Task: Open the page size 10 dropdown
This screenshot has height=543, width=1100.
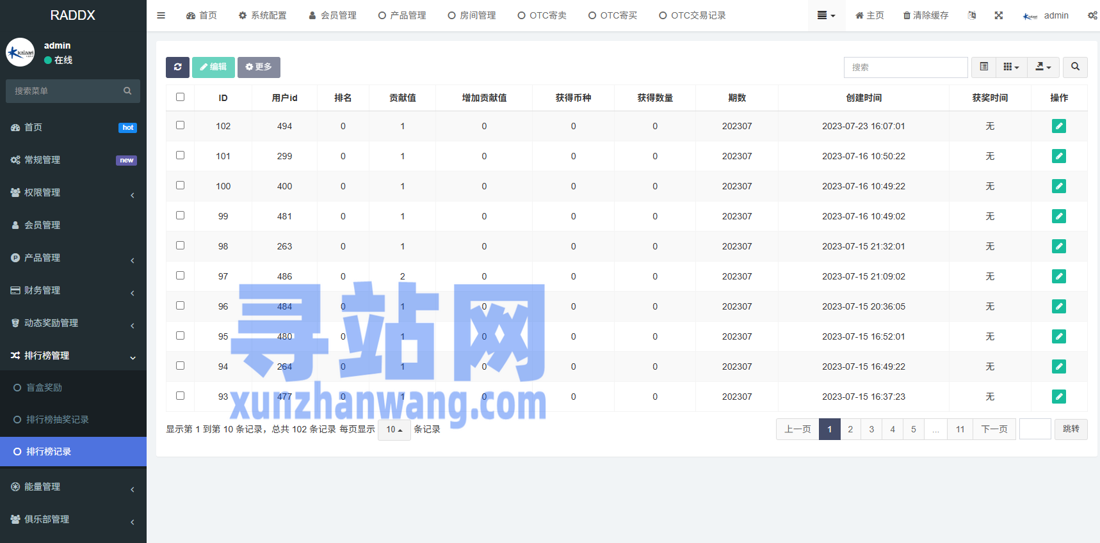Action: click(x=394, y=429)
